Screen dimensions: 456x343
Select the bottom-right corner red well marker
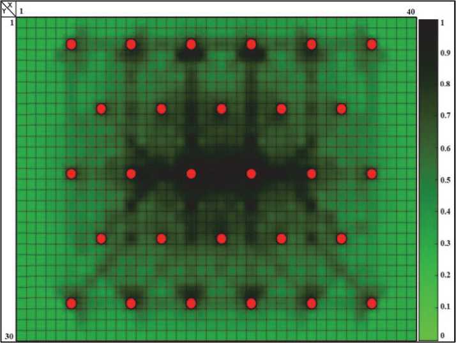click(372, 303)
